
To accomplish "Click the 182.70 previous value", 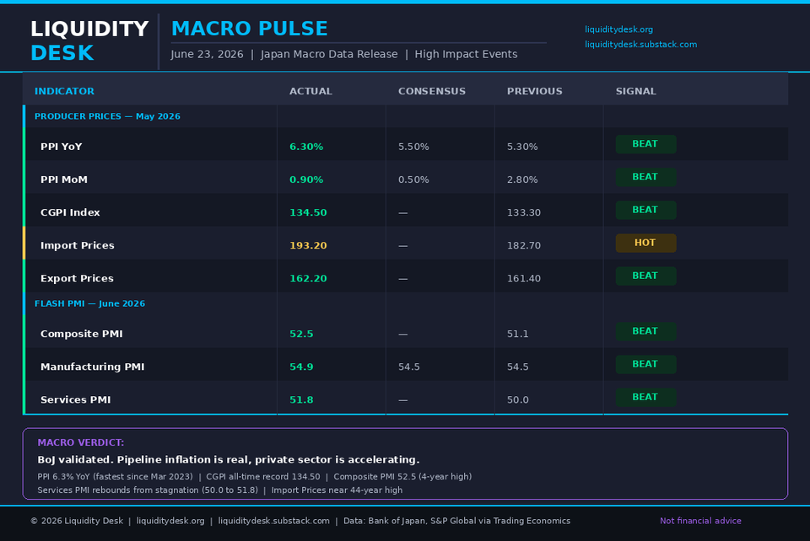I will [524, 245].
